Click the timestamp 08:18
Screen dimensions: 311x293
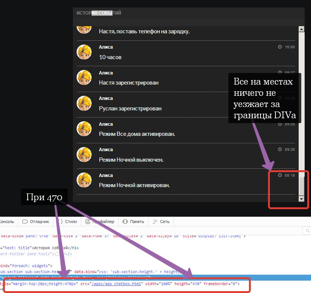point(290,175)
